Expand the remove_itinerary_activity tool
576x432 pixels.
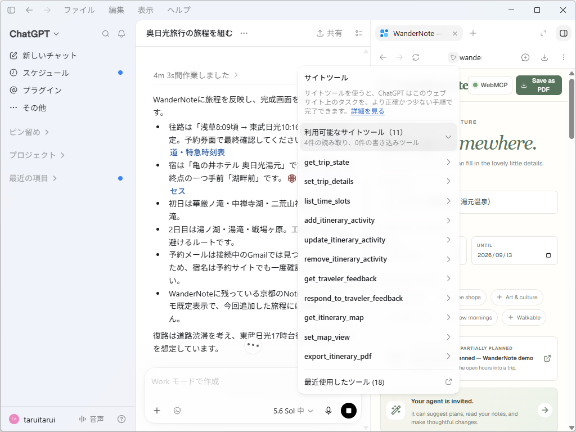point(379,259)
